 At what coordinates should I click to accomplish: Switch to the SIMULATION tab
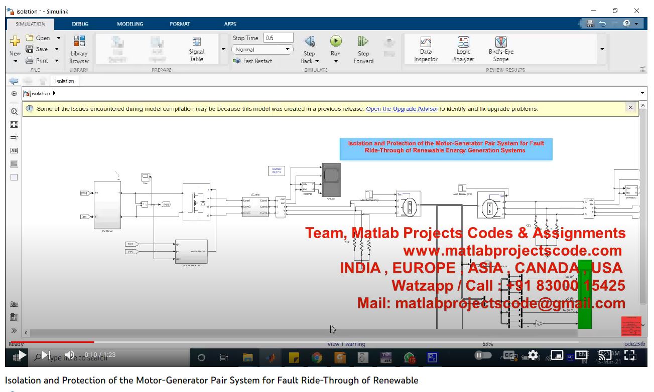(x=31, y=24)
